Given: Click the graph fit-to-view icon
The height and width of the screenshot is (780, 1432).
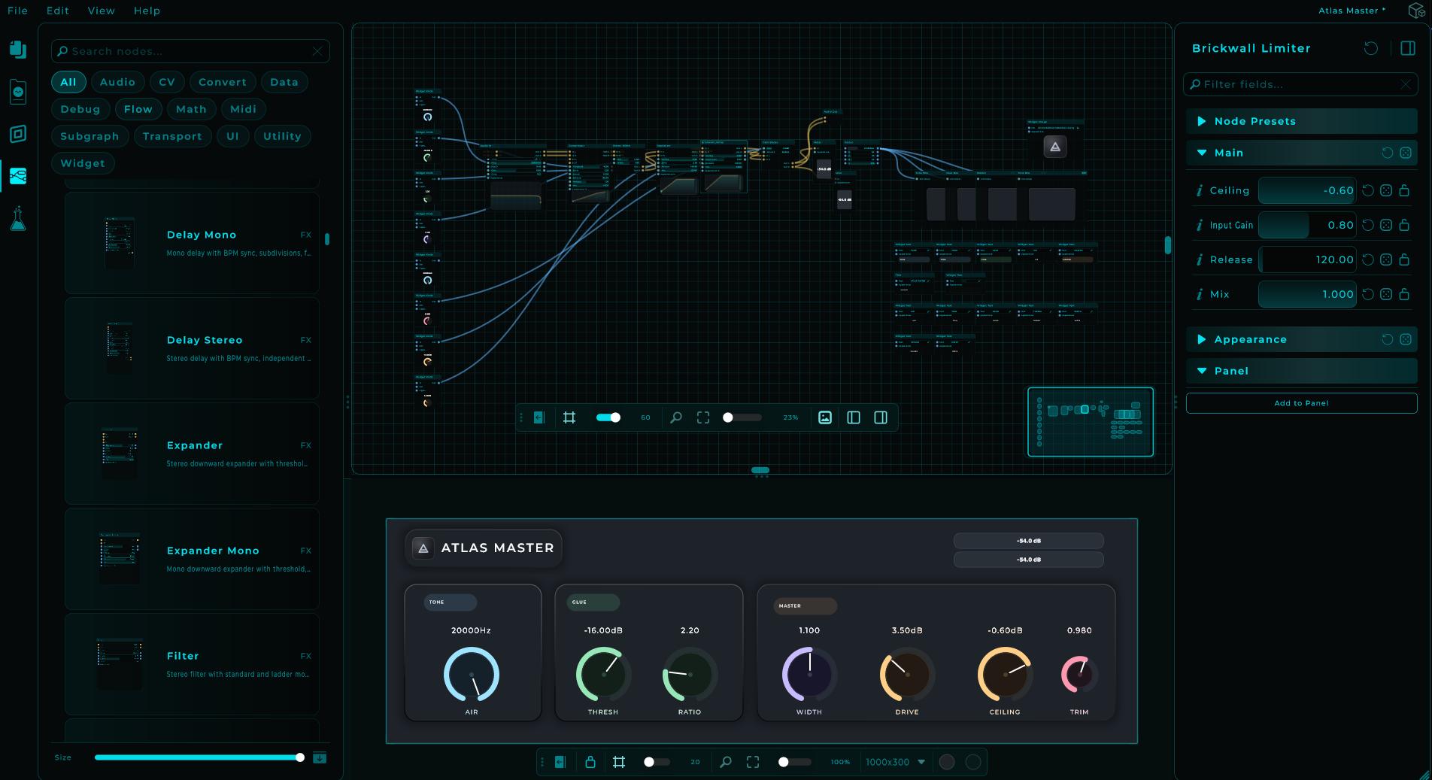Looking at the screenshot, I should click(x=703, y=417).
